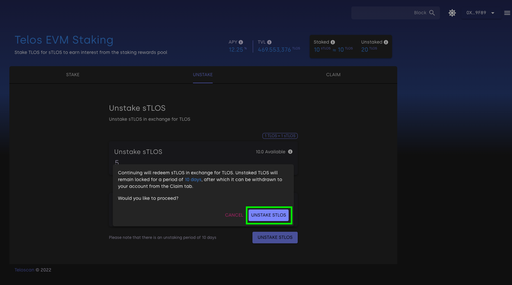The image size is (512, 285).
Task: Click the search magnifier icon
Action: click(432, 13)
